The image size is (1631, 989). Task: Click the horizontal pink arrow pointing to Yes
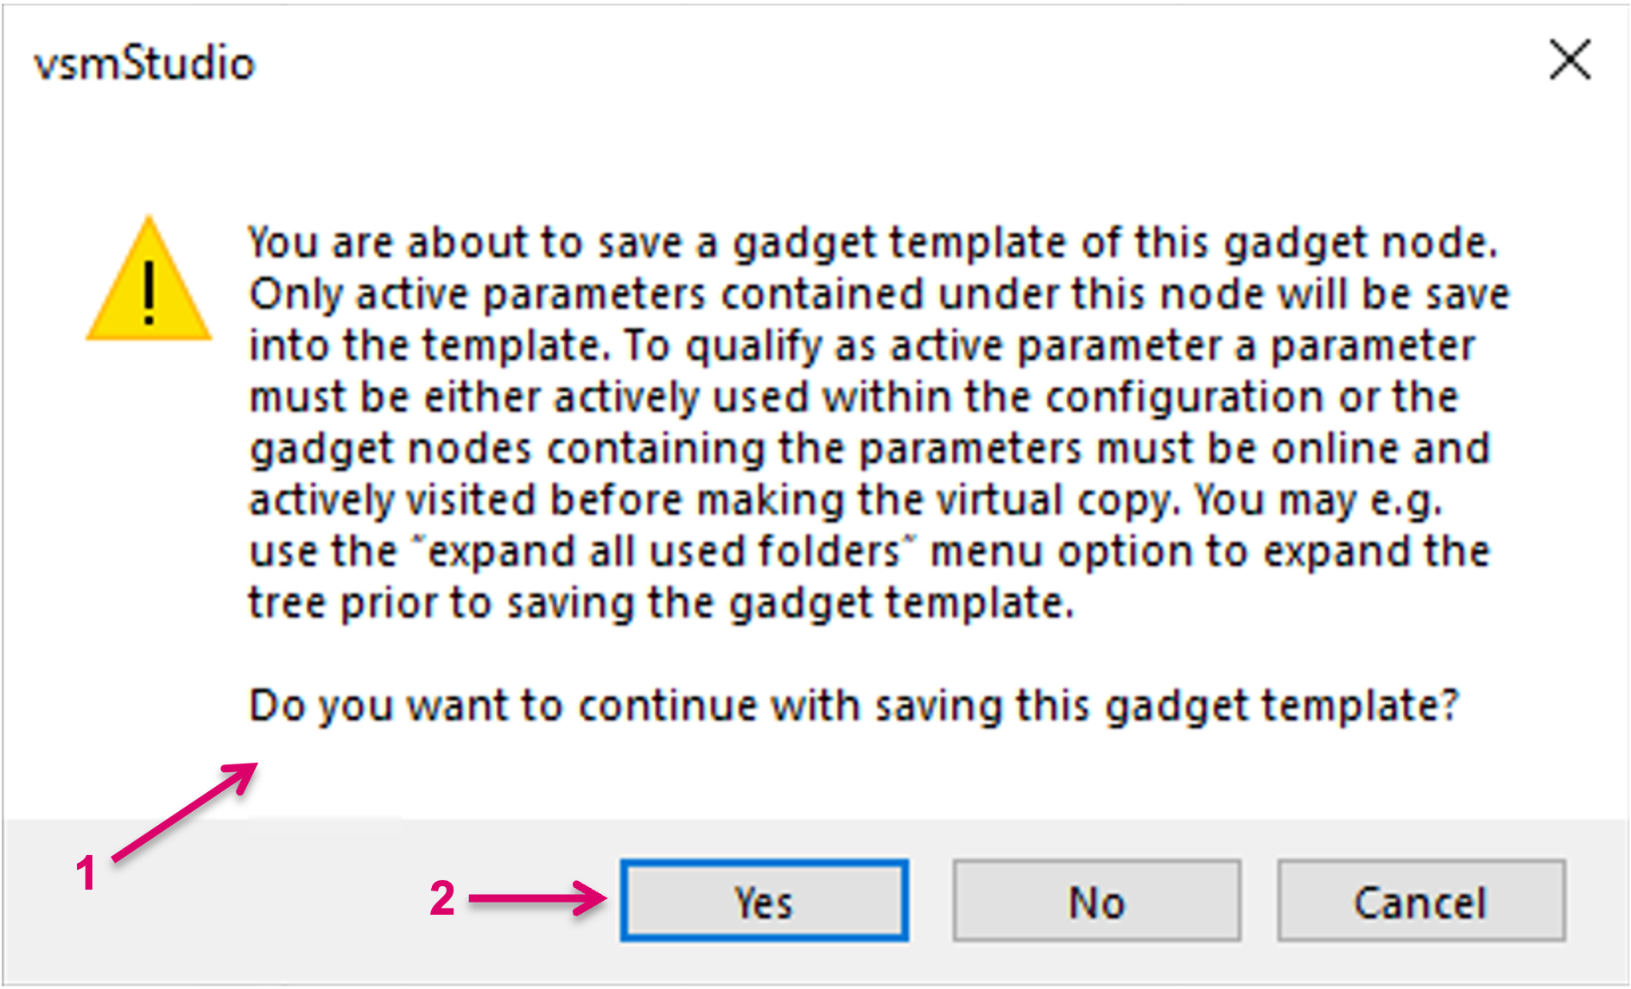(x=538, y=898)
